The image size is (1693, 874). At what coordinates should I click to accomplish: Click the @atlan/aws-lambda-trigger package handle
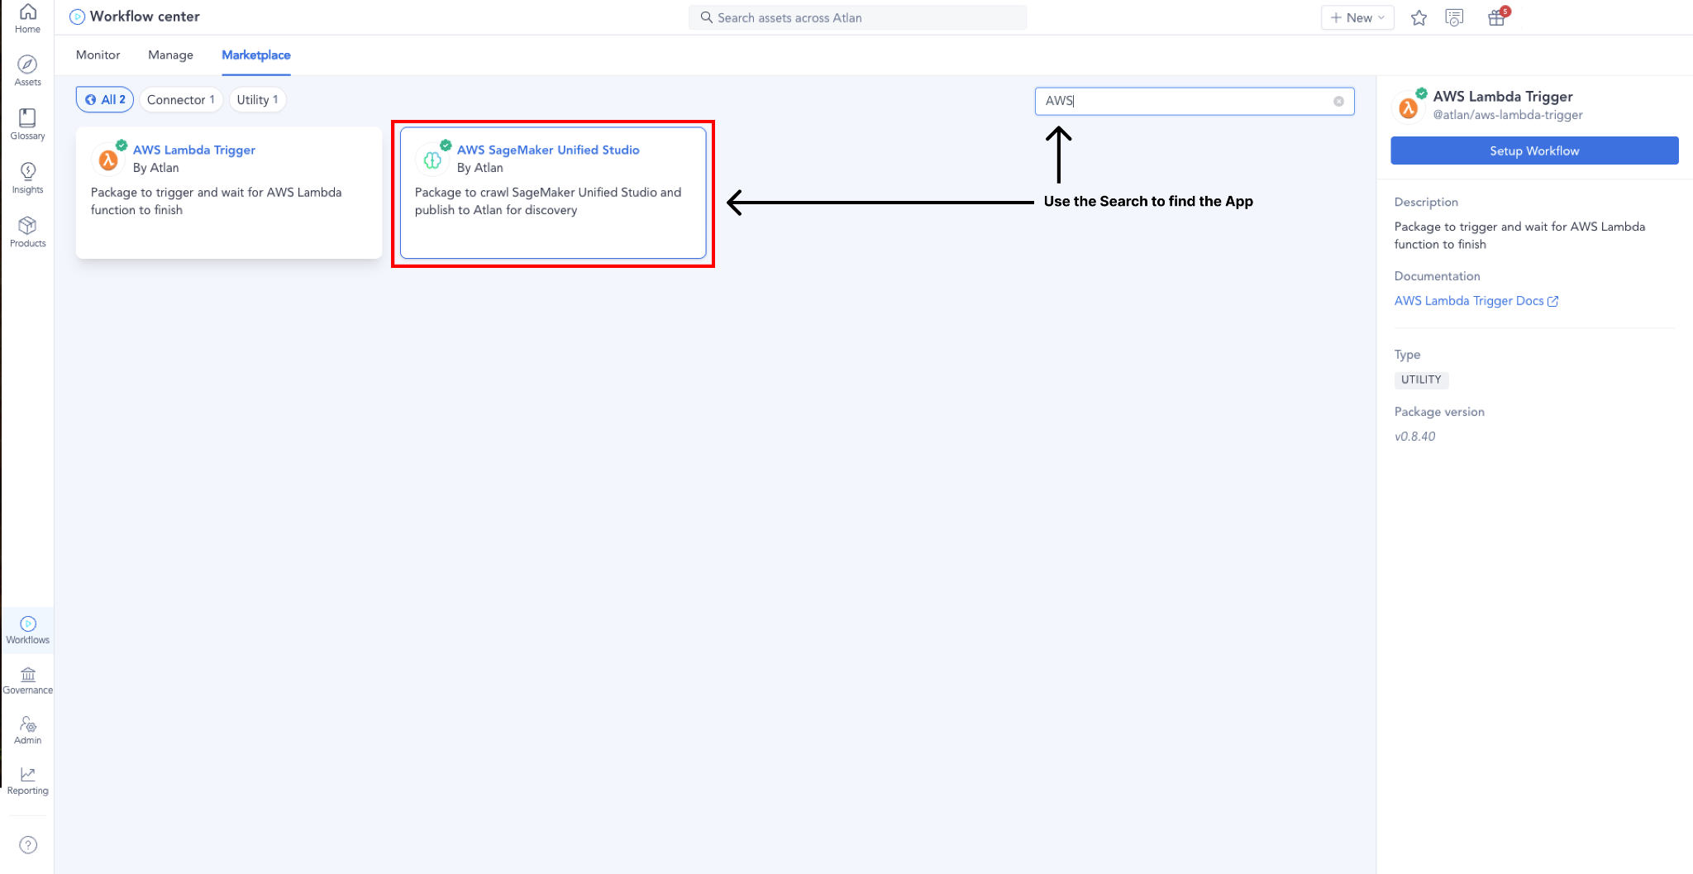click(1508, 115)
